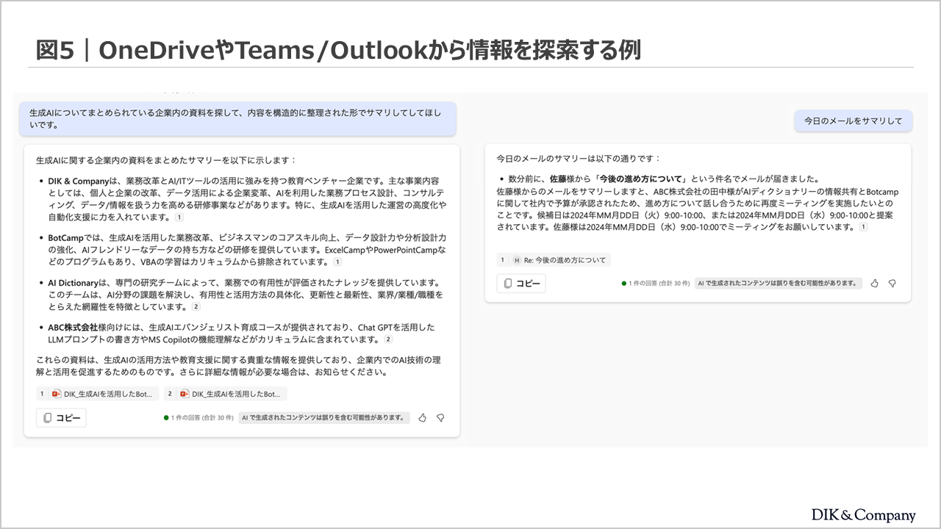Click citation marker in email summary text
Screen dimensions: 941x529
point(863,227)
